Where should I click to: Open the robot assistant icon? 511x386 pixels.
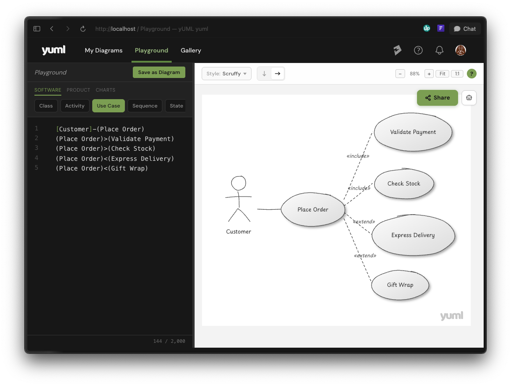coord(469,98)
